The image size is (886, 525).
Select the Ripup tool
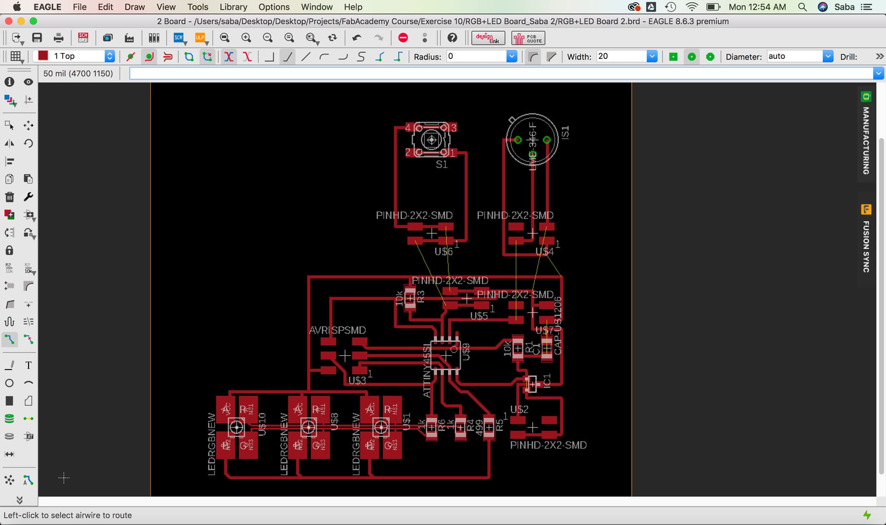point(29,340)
